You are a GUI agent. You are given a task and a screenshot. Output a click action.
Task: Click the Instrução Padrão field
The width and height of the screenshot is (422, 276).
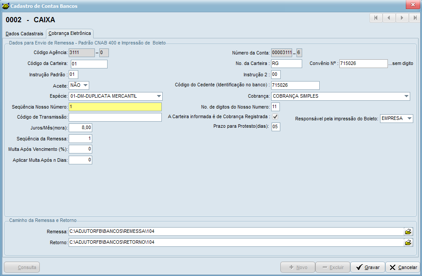pyautogui.click(x=73, y=74)
